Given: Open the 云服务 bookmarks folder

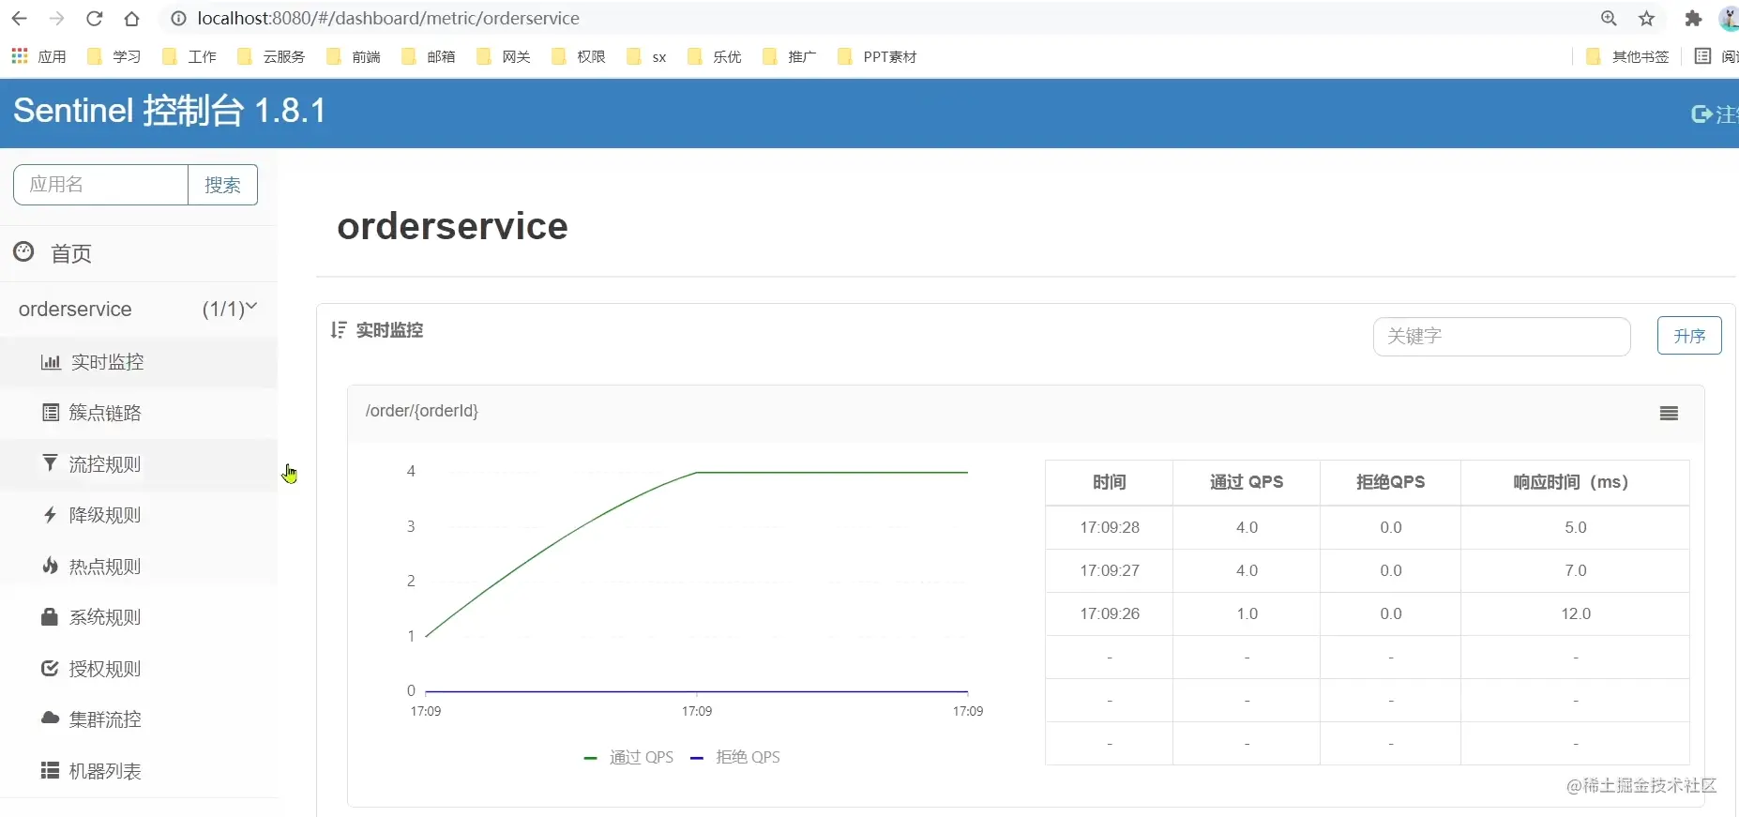Looking at the screenshot, I should (272, 56).
